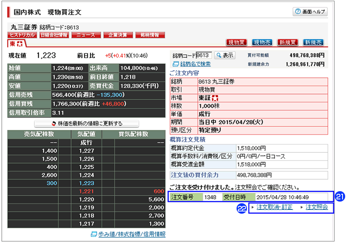
Task: Click 期間 value 当日中 2015/04/28(火)
Action: [231, 122]
